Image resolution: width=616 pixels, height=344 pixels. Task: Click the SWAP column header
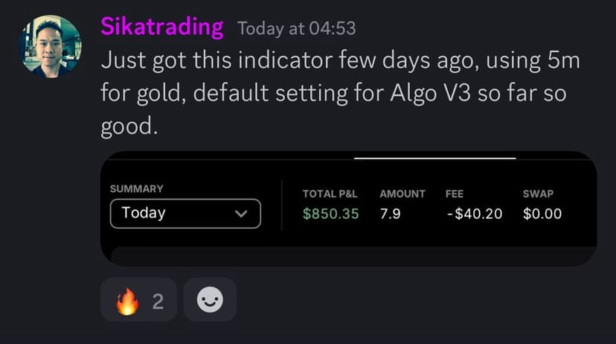tap(538, 194)
